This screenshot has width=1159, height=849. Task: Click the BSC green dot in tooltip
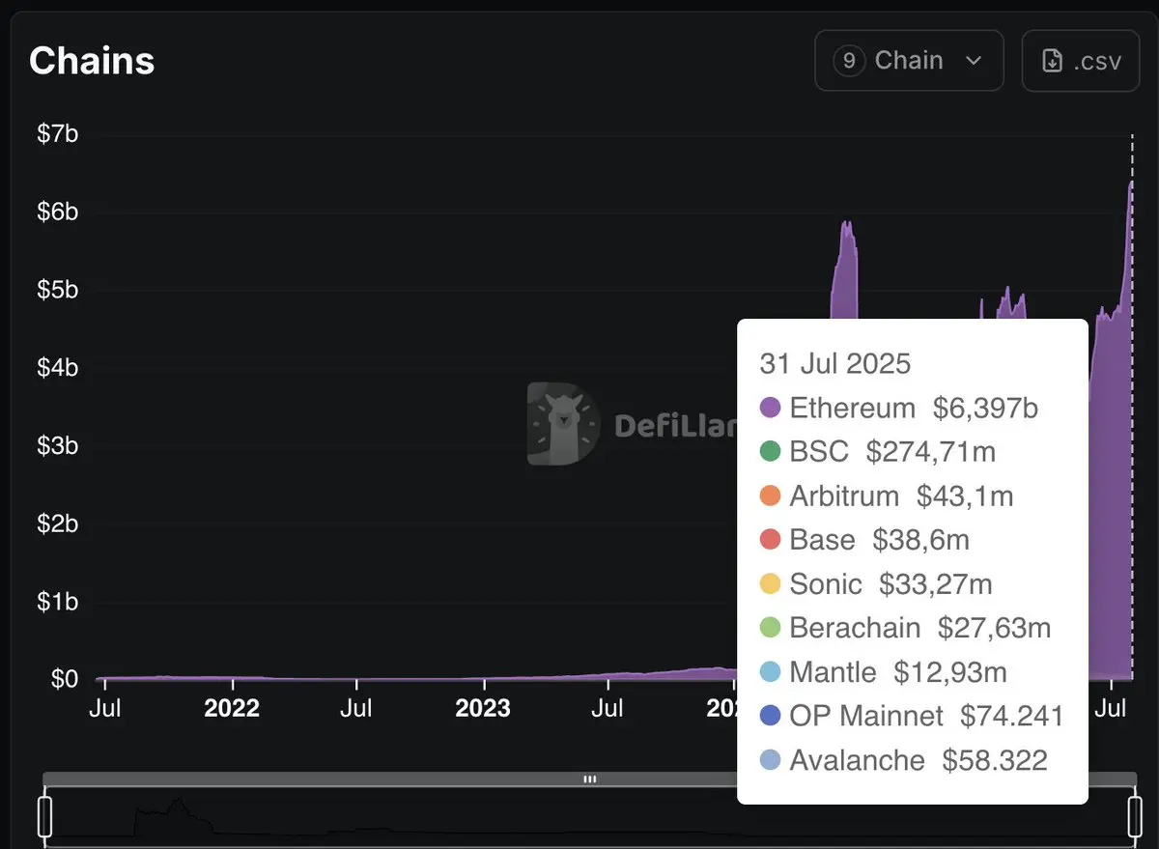770,451
